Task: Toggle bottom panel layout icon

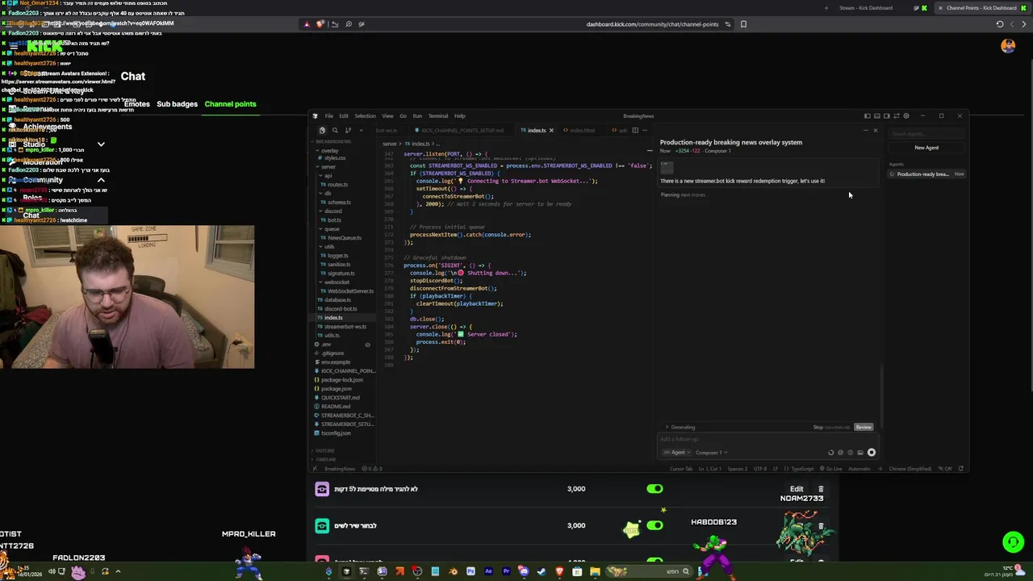Action: pyautogui.click(x=876, y=115)
